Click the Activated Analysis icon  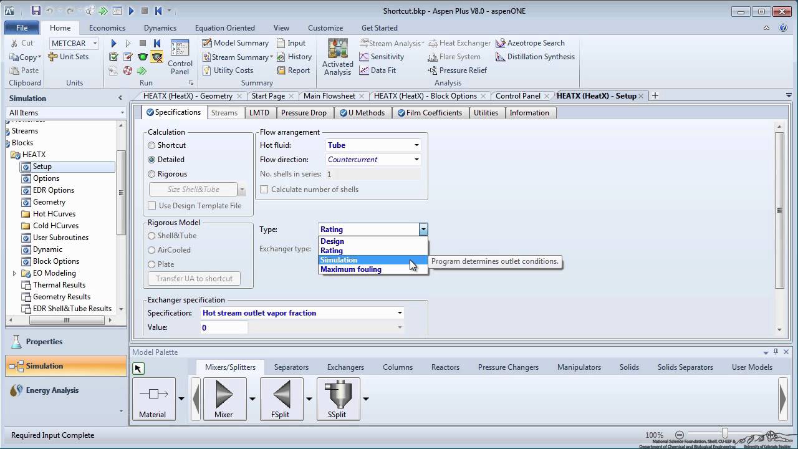coord(337,57)
